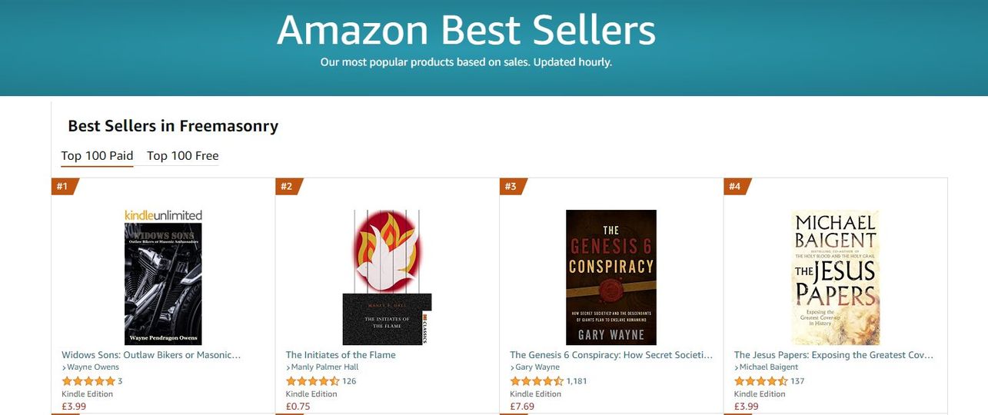Click the £0.75 price link
The image size is (988, 415).
(x=298, y=407)
